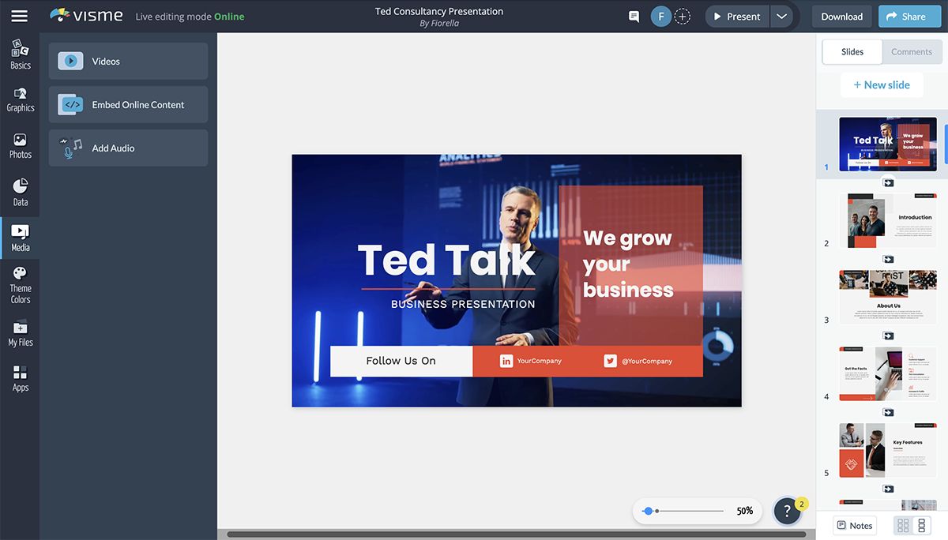Click the Download button
The width and height of the screenshot is (948, 540).
click(841, 17)
